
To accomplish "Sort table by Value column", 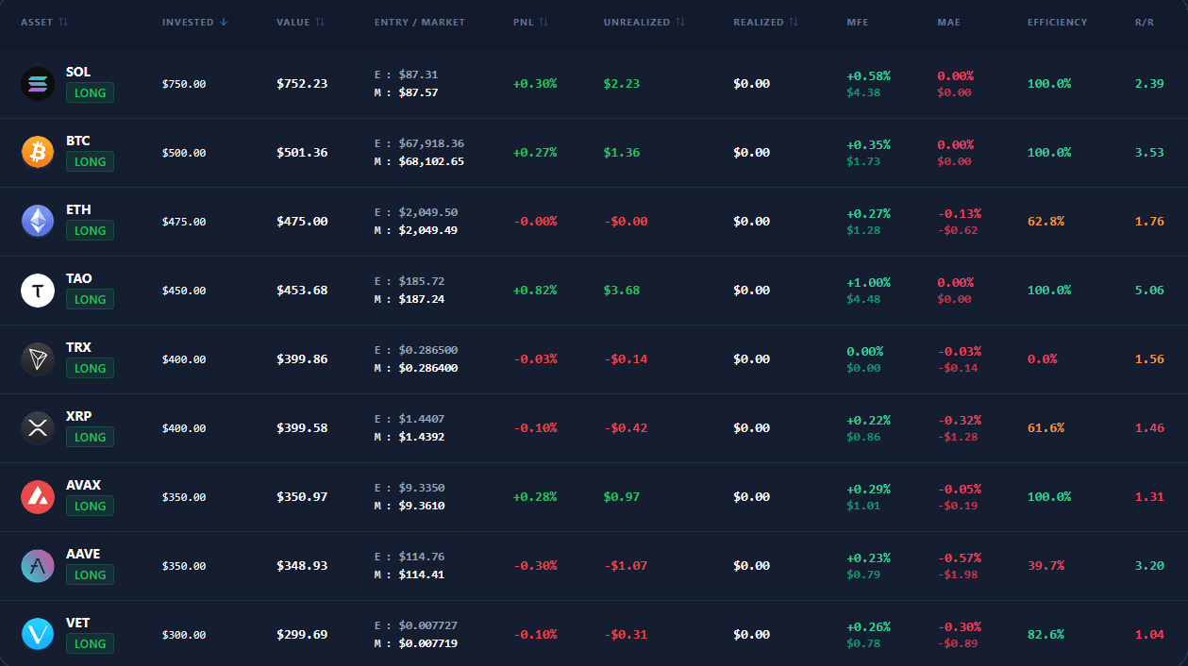I will [x=300, y=22].
